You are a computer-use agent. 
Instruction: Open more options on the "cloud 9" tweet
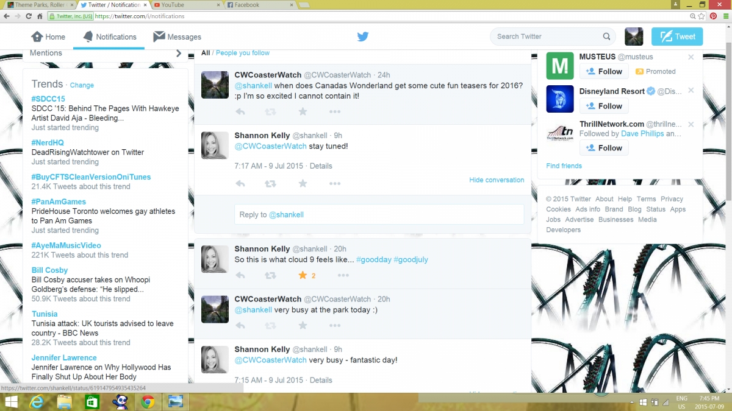pyautogui.click(x=343, y=275)
